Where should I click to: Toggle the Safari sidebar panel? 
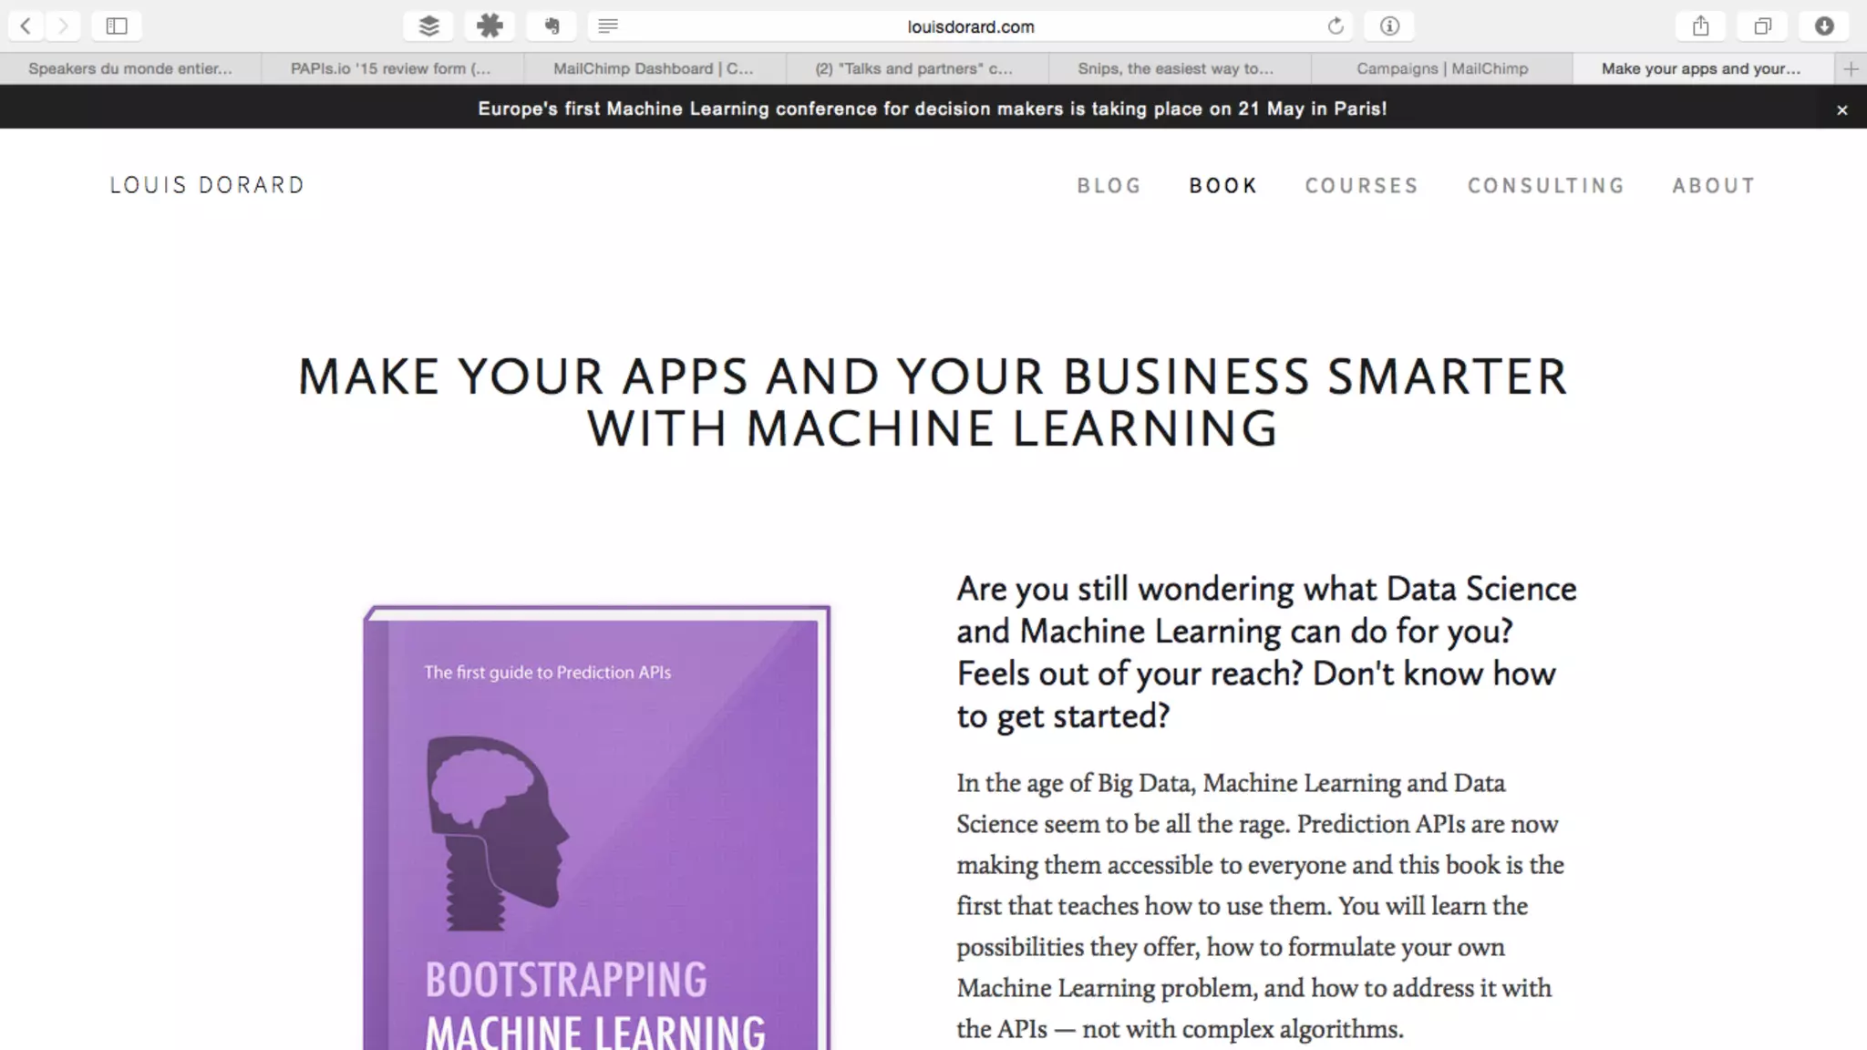pos(117,26)
